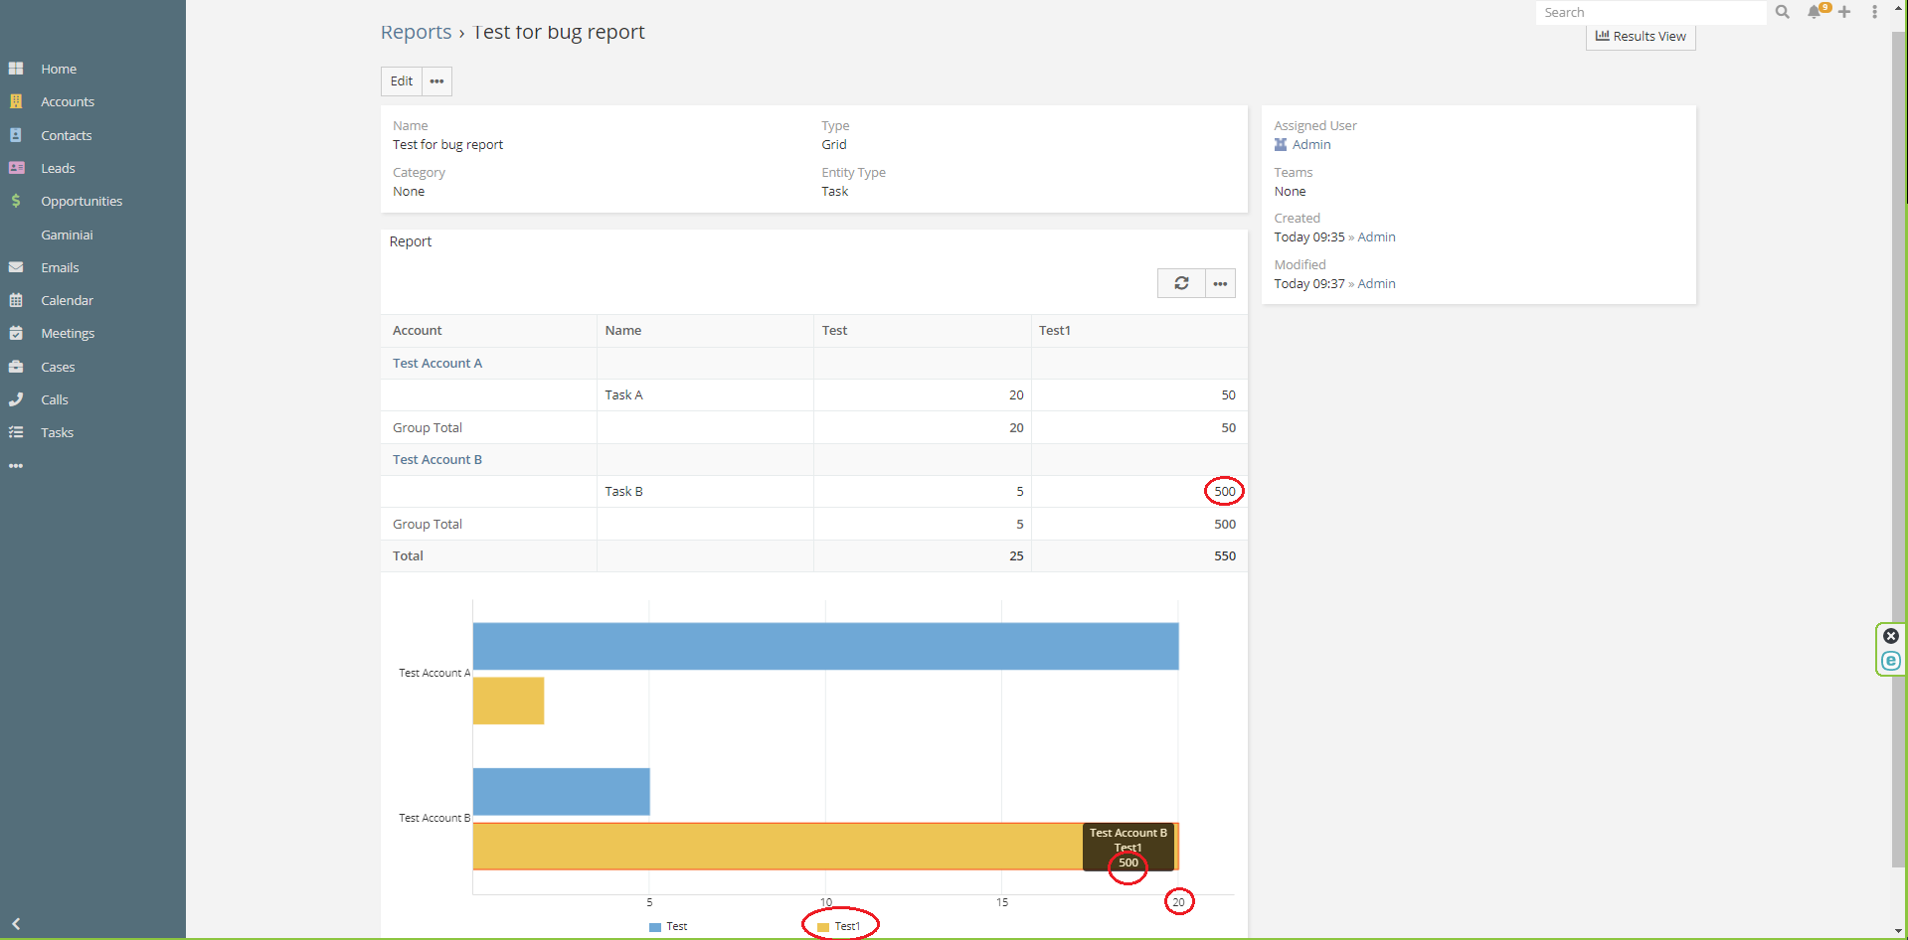Expand the top-right vertical dots menu
Image resolution: width=1908 pixels, height=940 pixels.
[x=1874, y=12]
